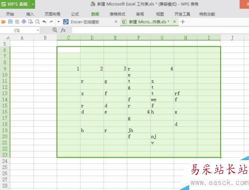Close the Docer-在线模板 tab
Viewport: 249px width, 190px height.
tap(116, 21)
